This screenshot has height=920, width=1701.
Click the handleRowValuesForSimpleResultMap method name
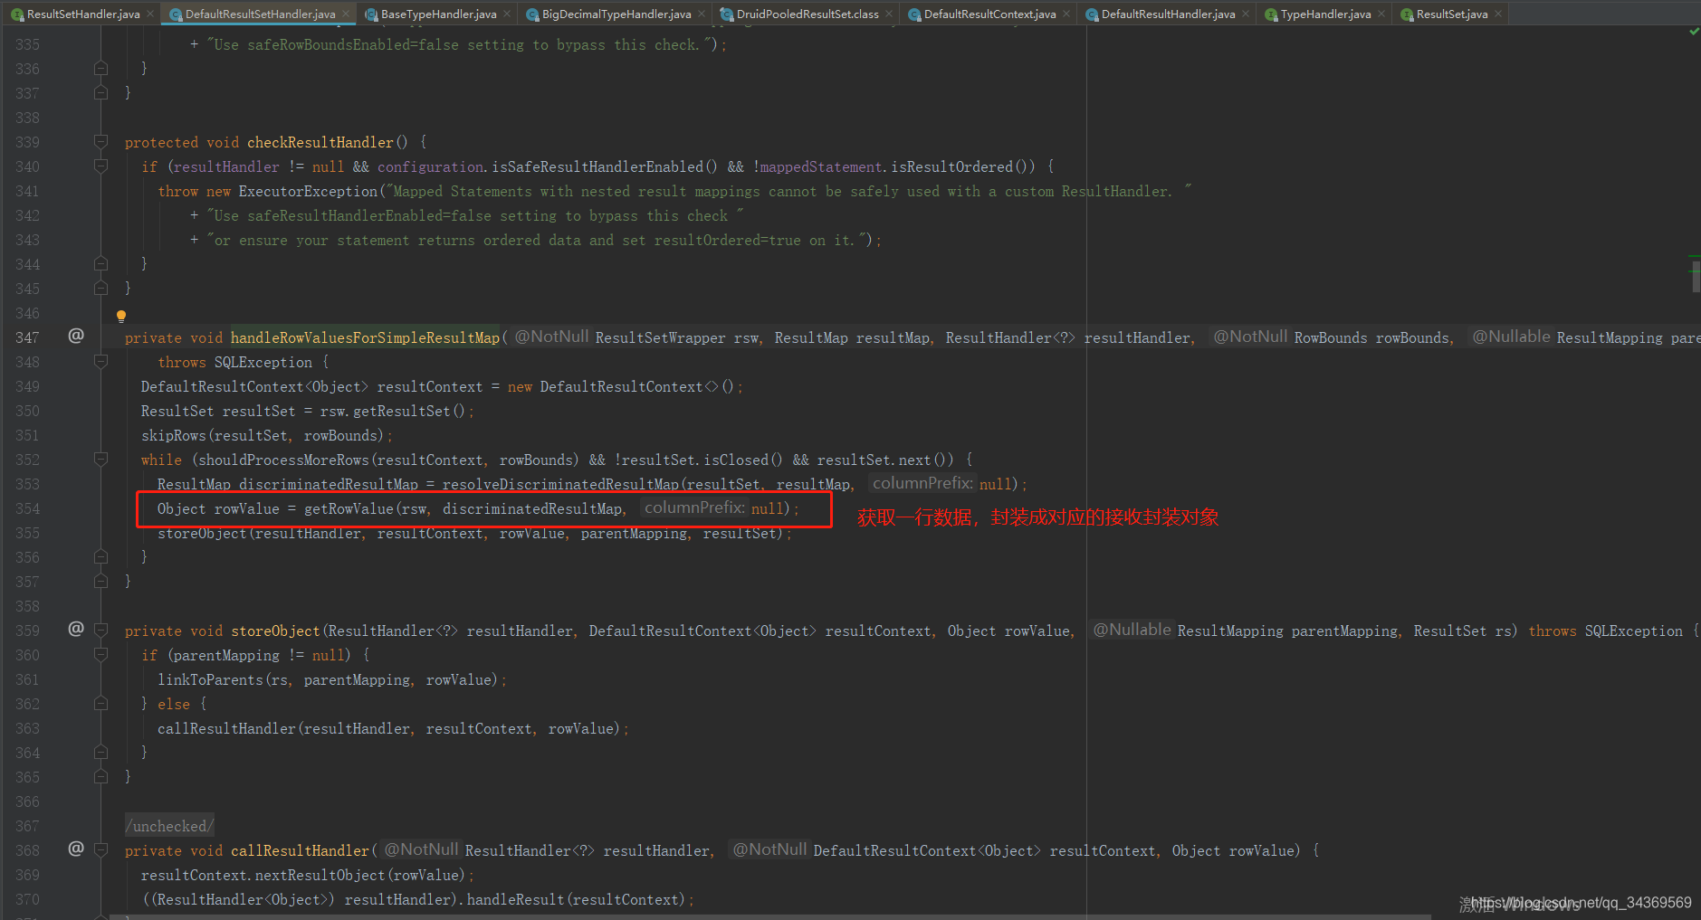(x=365, y=337)
